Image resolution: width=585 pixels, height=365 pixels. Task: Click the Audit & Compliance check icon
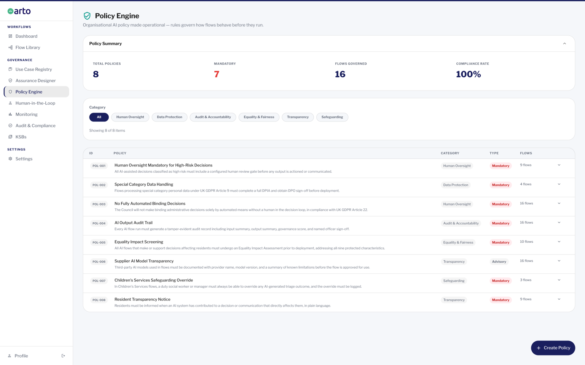point(10,126)
